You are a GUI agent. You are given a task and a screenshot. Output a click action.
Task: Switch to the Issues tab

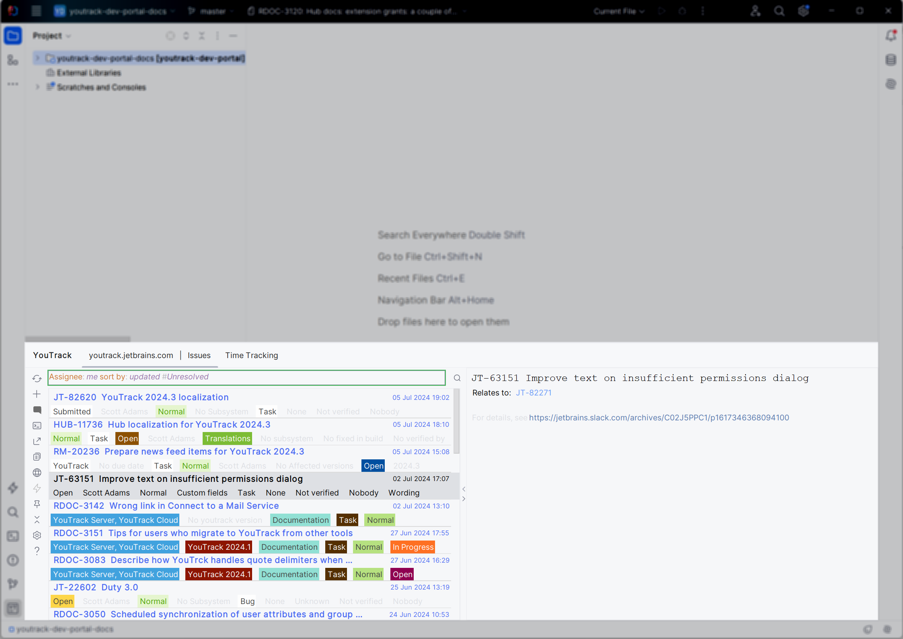[x=199, y=355]
